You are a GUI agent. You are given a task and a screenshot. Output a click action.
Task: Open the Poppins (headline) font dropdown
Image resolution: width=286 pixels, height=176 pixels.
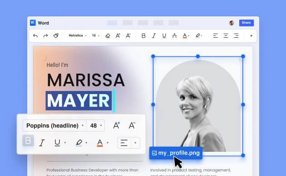[x=54, y=126]
